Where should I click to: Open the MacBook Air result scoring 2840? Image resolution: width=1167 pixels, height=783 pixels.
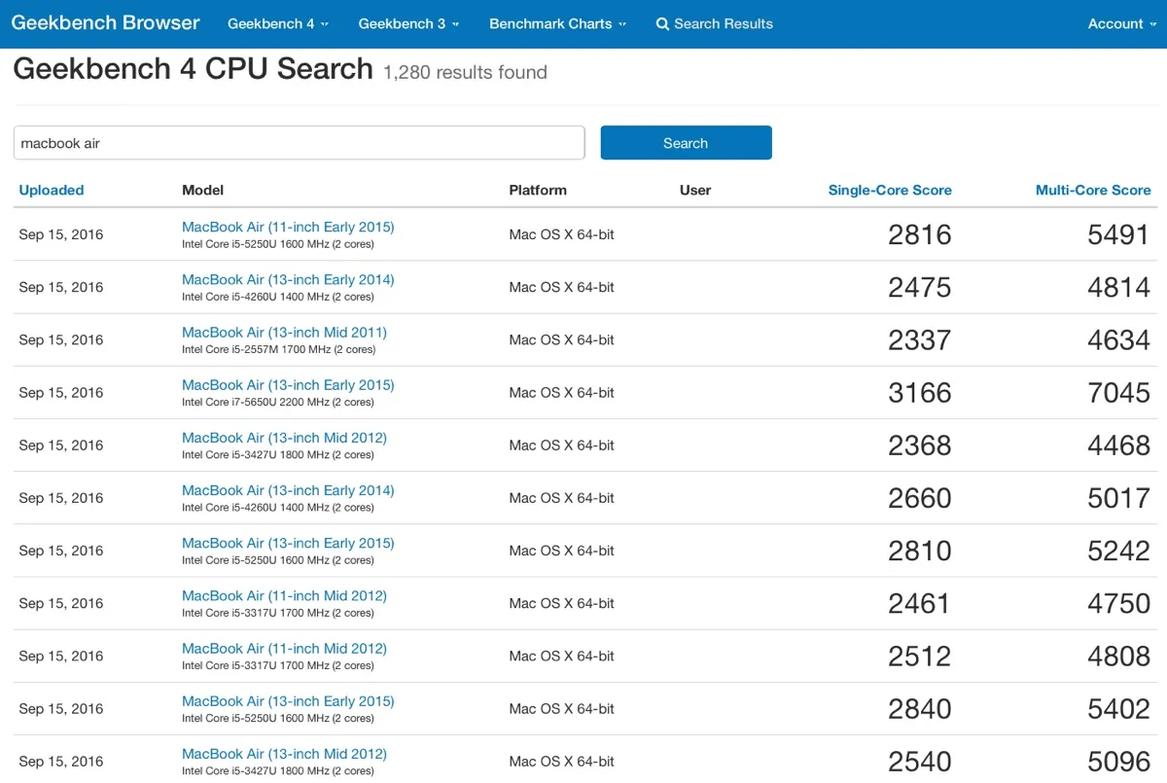point(288,701)
